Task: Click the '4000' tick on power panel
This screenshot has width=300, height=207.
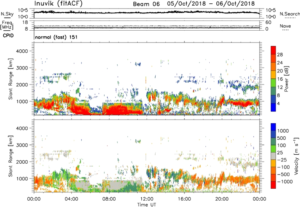Action: (x=22, y=51)
